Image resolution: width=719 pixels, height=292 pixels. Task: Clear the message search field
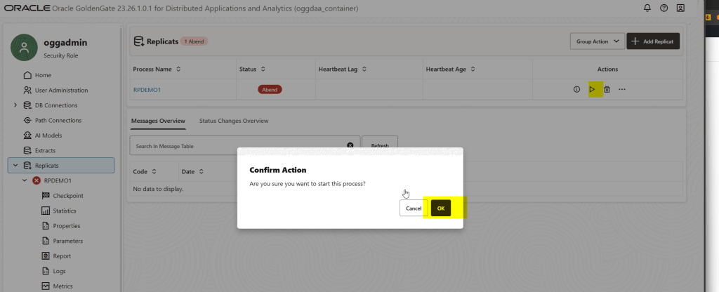[x=350, y=145]
